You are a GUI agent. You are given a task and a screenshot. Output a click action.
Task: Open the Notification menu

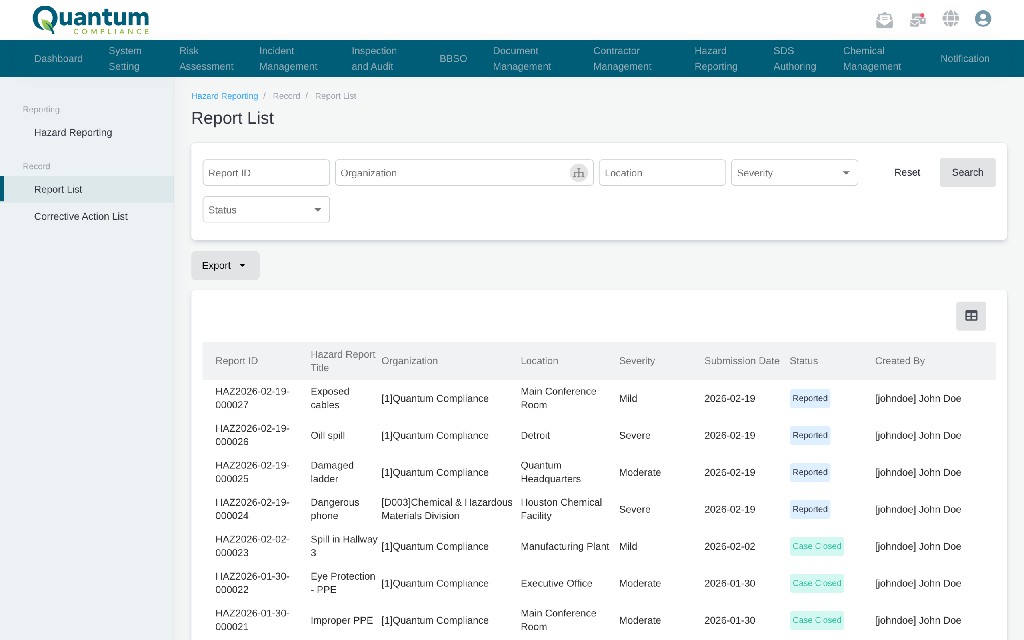(965, 58)
